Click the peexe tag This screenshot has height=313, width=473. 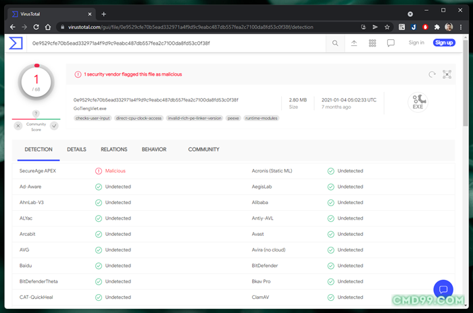(233, 118)
